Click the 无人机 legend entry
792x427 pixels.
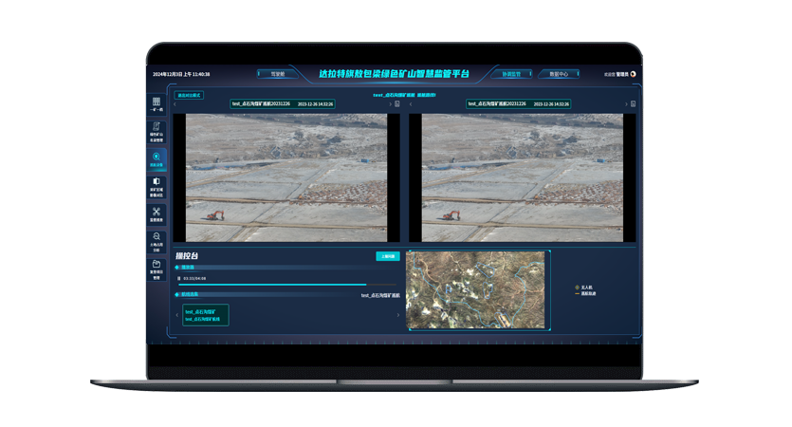(583, 288)
